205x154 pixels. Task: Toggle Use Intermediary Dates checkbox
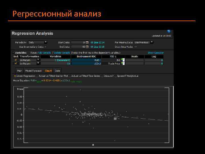(x=45, y=46)
